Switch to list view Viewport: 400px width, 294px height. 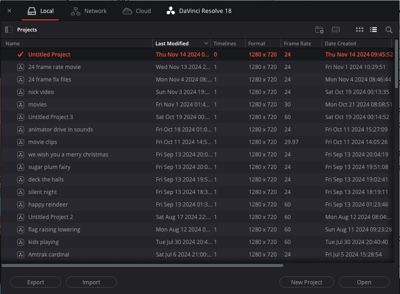click(x=374, y=30)
